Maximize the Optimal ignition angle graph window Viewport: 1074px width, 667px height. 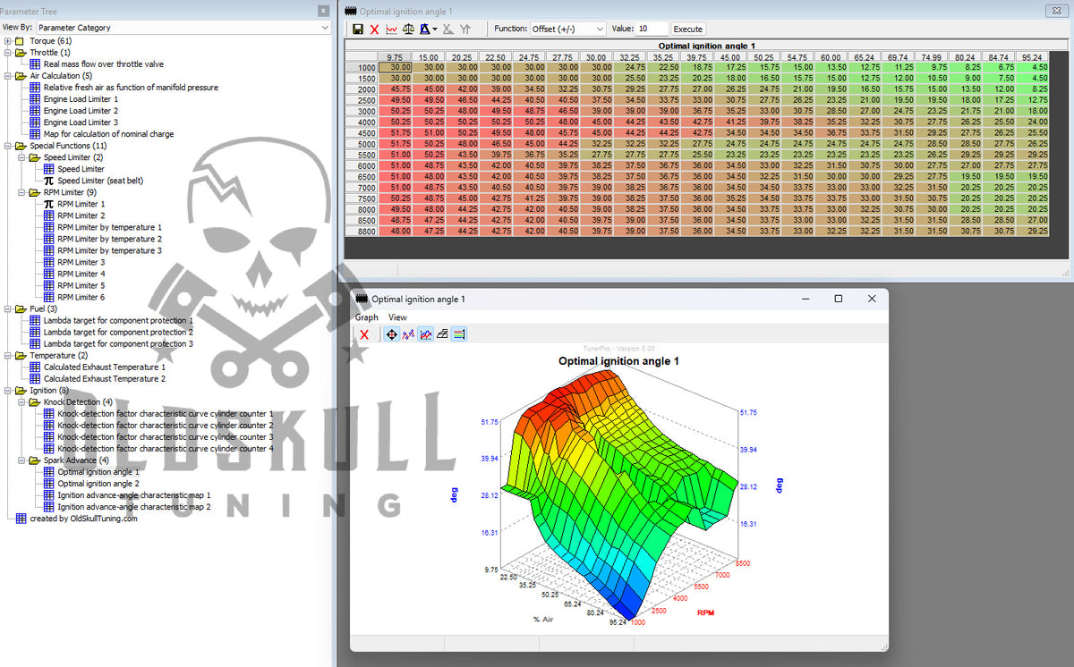coord(838,299)
